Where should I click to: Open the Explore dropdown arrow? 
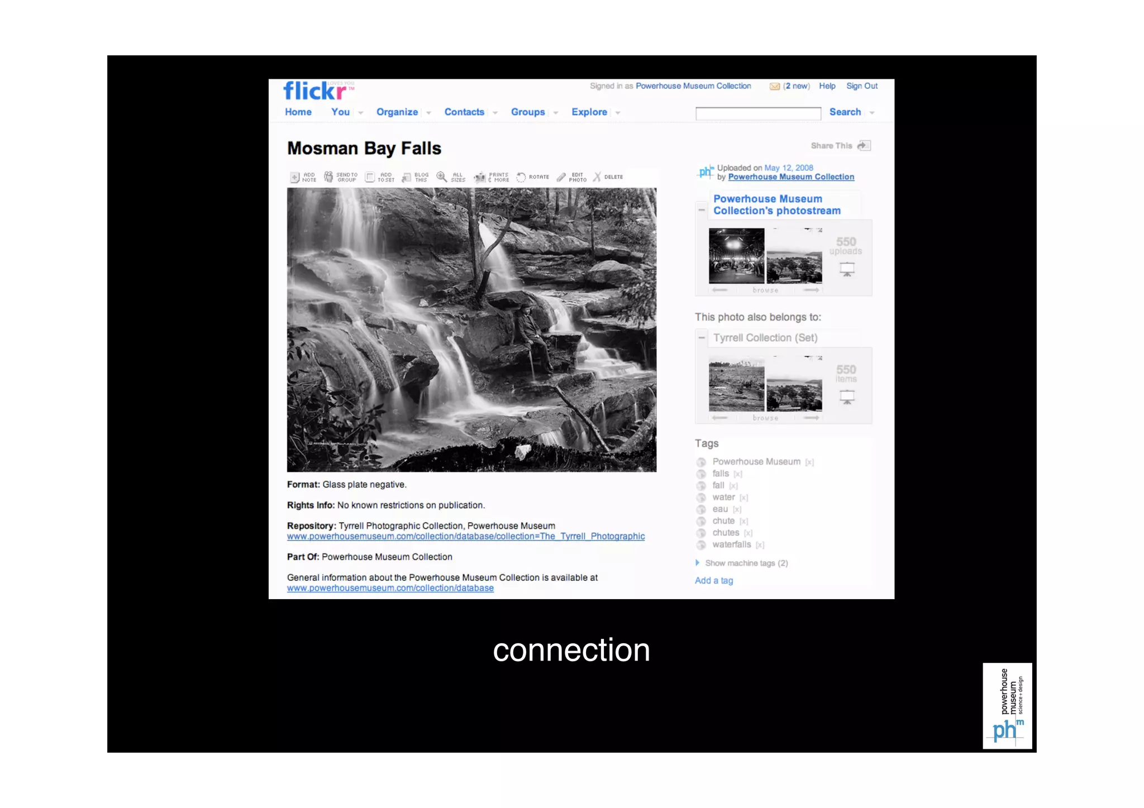(x=618, y=113)
